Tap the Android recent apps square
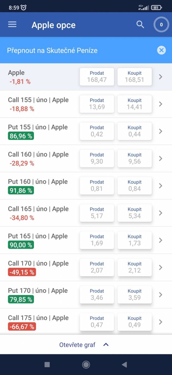 (47, 364)
